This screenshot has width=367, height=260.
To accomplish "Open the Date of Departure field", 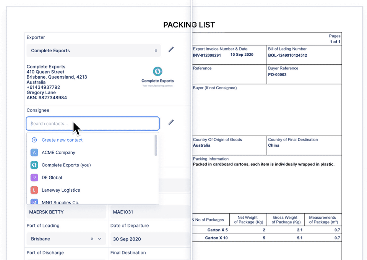I will point(149,239).
